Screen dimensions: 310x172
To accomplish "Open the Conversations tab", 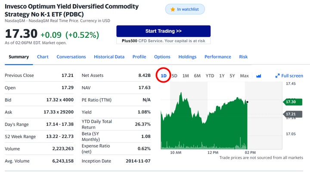I will pyautogui.click(x=71, y=57).
